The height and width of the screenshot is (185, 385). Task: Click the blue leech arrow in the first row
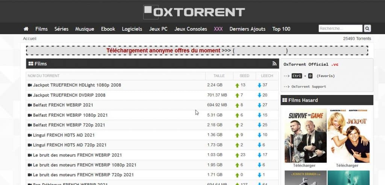coord(259,85)
